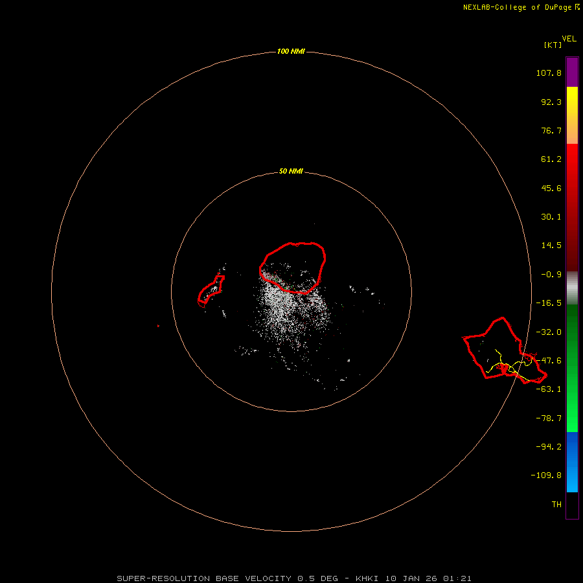Click the -63.1 velocity legend value
Image resolution: width=583 pixels, height=583 pixels.
point(549,389)
